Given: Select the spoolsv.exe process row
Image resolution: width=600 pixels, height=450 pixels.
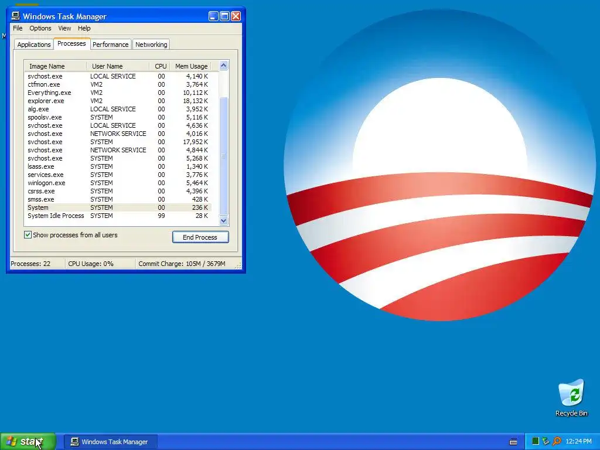Looking at the screenshot, I should 118,117.
